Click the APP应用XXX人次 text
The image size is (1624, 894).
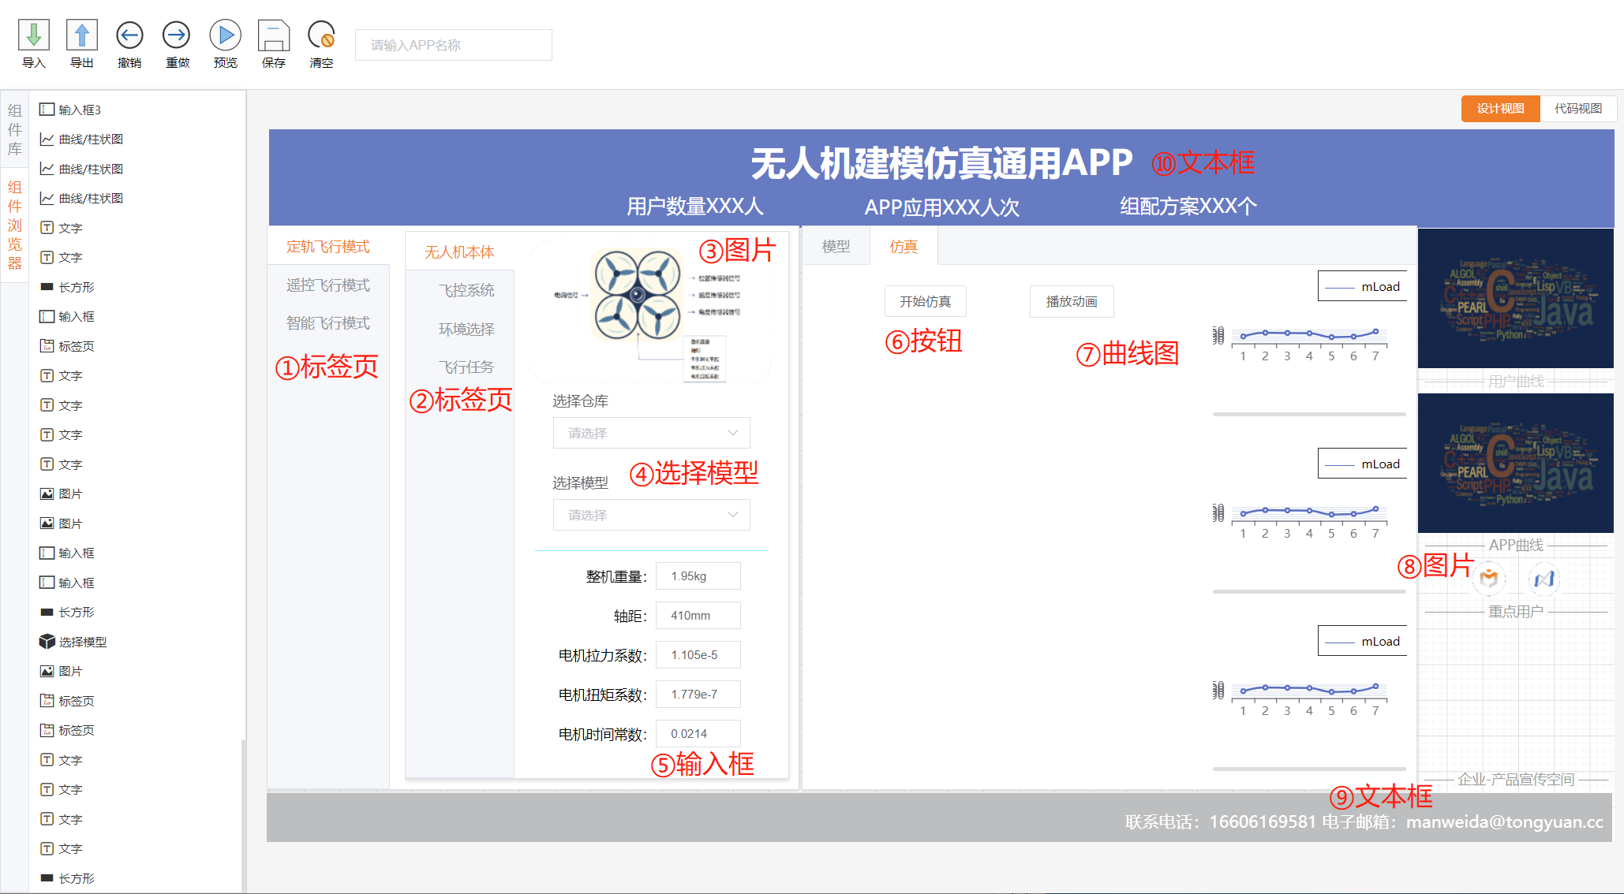pos(942,207)
